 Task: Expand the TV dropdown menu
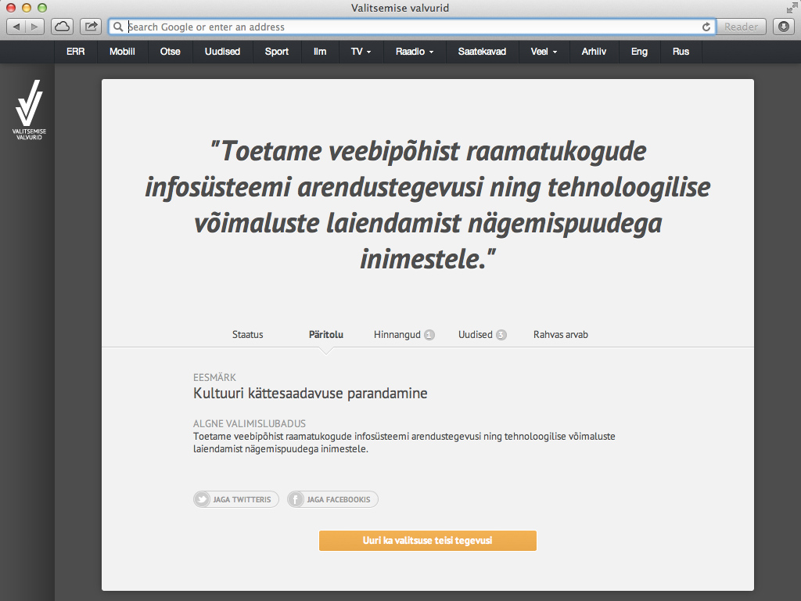[361, 52]
